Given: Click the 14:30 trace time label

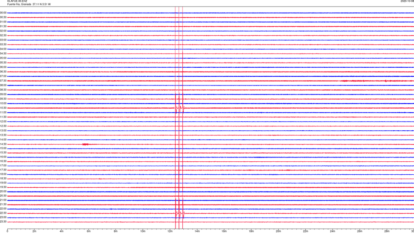Looking at the screenshot, I should pyautogui.click(x=3, y=144).
